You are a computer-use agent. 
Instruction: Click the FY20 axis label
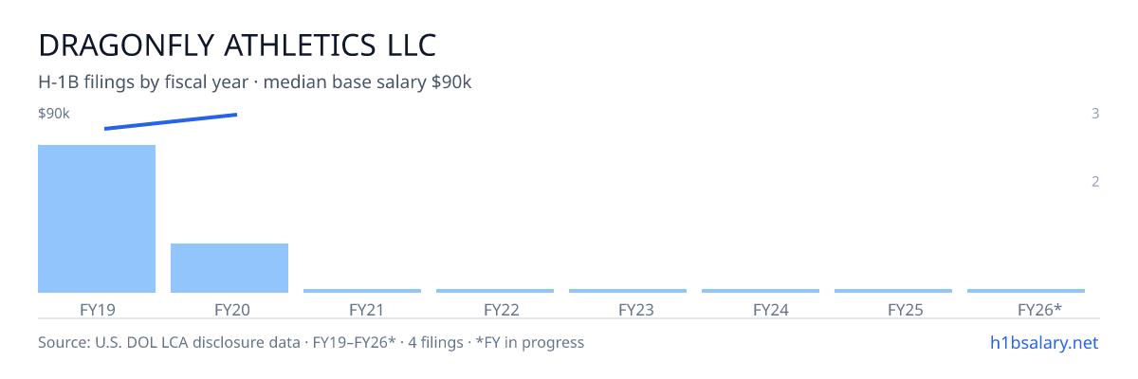coord(231,309)
